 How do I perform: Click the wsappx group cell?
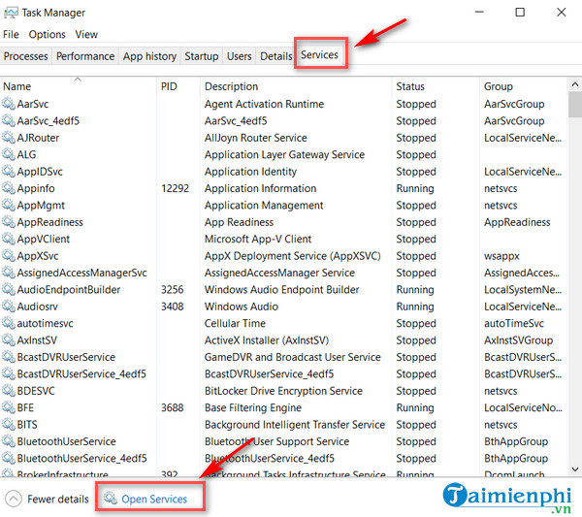pos(501,256)
